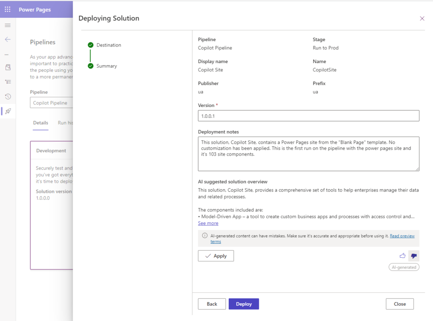Click the CopilotSite name value

[x=324, y=70]
